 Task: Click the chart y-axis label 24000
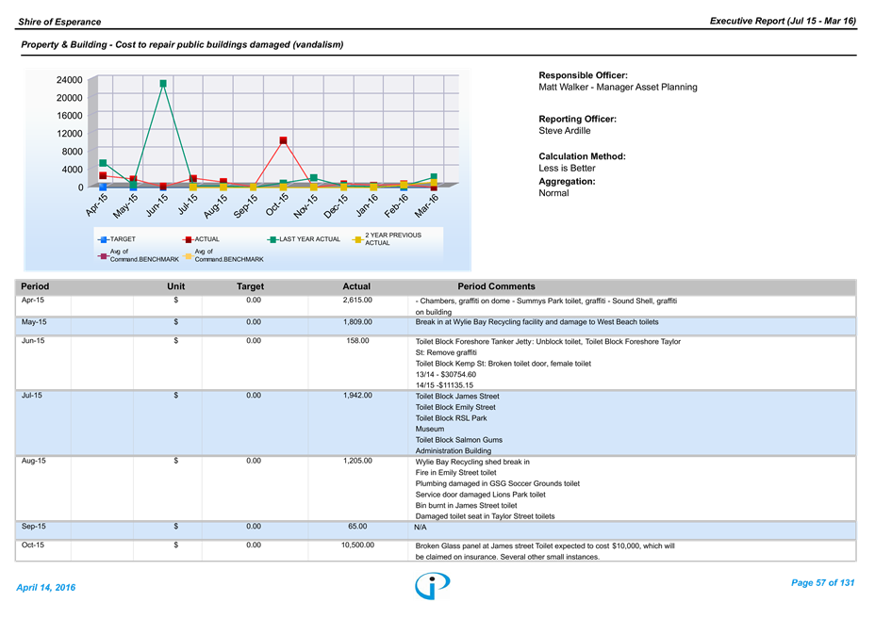tap(69, 80)
